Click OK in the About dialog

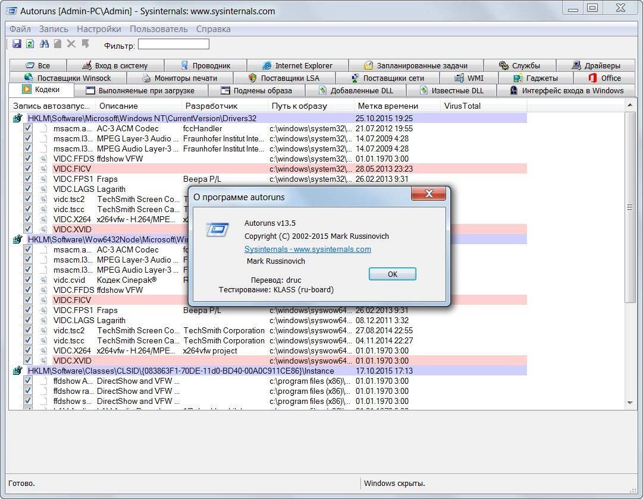(393, 274)
